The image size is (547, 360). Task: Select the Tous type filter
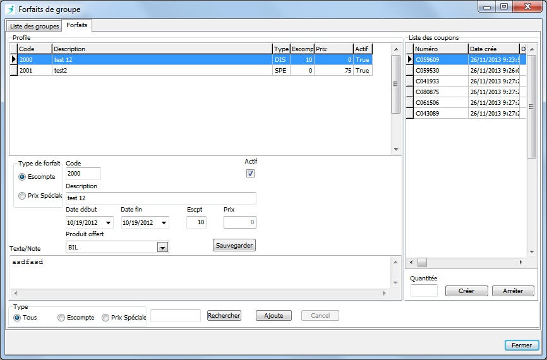[x=17, y=318]
